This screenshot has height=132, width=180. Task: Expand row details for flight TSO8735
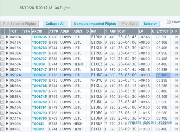[x=7, y=37]
